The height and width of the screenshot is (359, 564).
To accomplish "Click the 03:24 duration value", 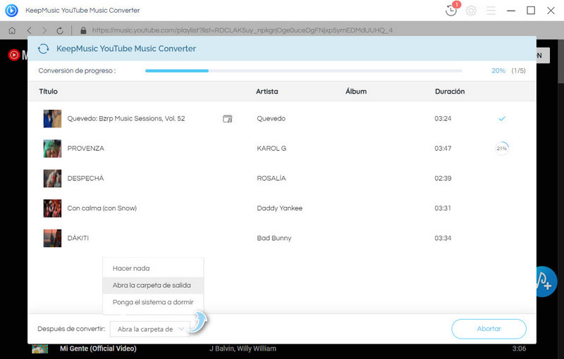I will tap(443, 118).
